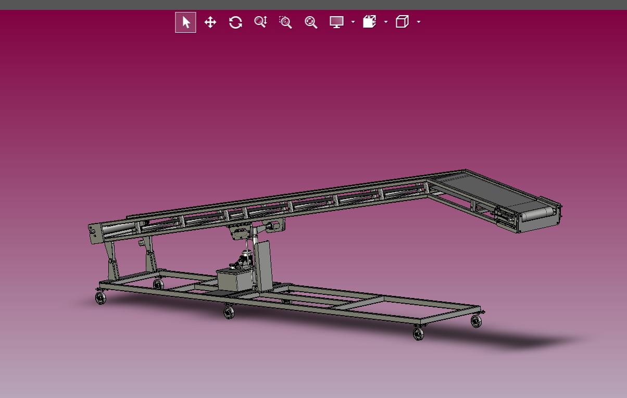
Task: Click the monitor display settings icon
Action: 337,22
